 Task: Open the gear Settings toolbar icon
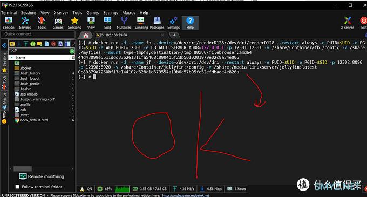[173, 23]
